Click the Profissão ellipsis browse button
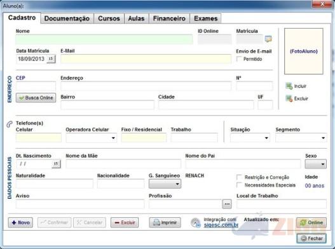Image resolution: width=335 pixels, height=249 pixels. pyautogui.click(x=227, y=204)
